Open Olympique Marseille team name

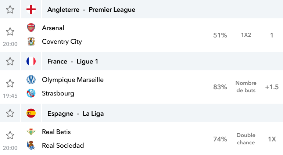pos(73,80)
